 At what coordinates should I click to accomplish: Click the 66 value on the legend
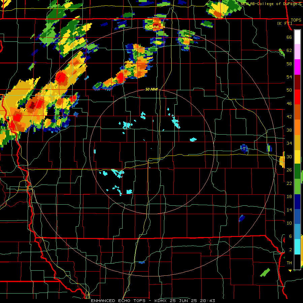click(x=289, y=37)
